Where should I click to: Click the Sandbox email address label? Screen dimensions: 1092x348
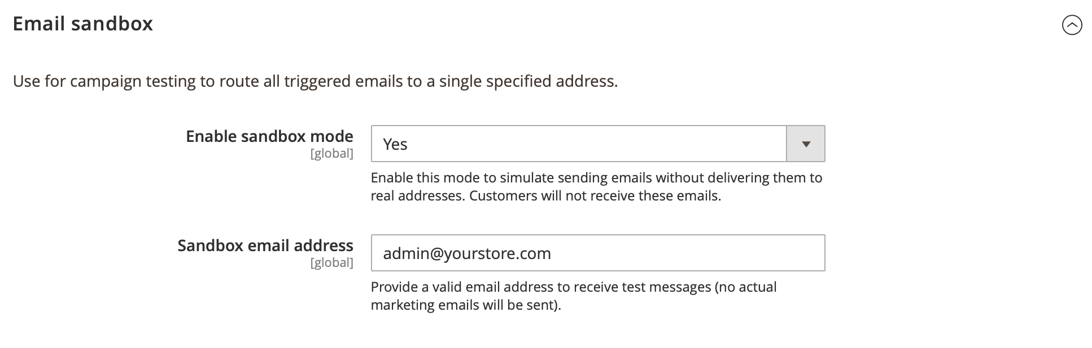click(265, 245)
